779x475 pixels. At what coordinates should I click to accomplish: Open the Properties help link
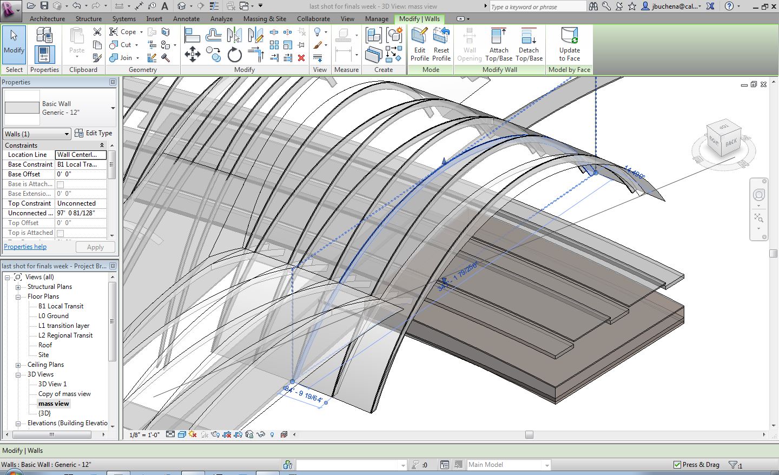25,247
